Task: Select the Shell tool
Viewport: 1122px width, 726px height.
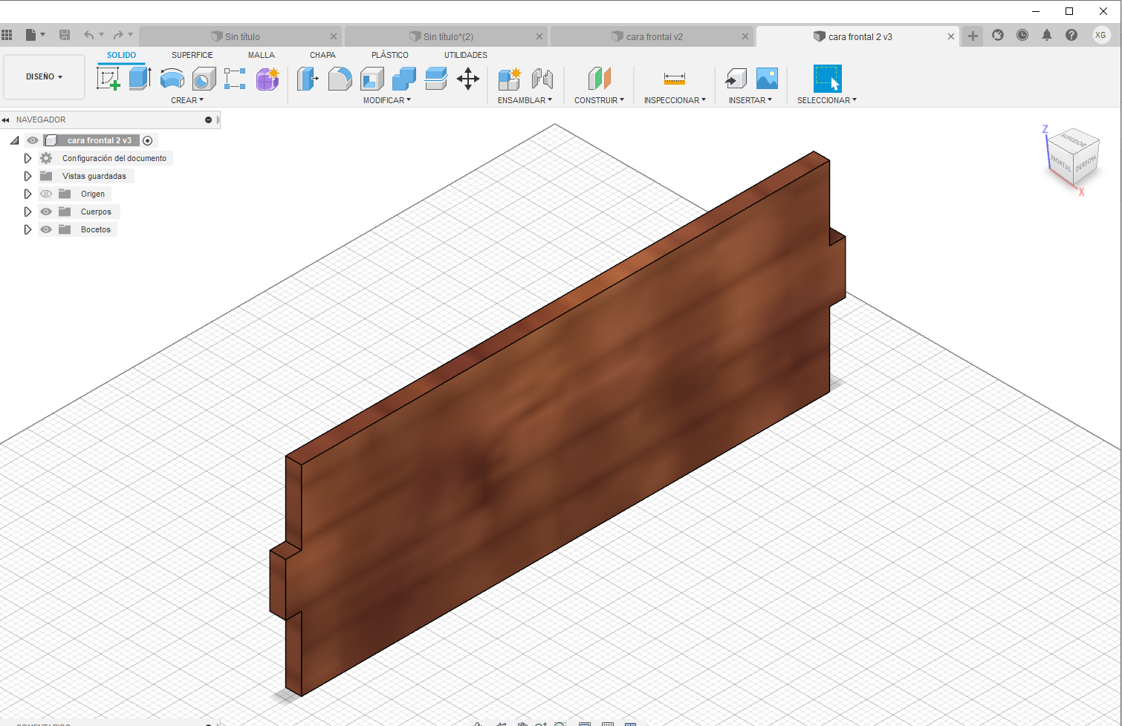Action: [372, 78]
